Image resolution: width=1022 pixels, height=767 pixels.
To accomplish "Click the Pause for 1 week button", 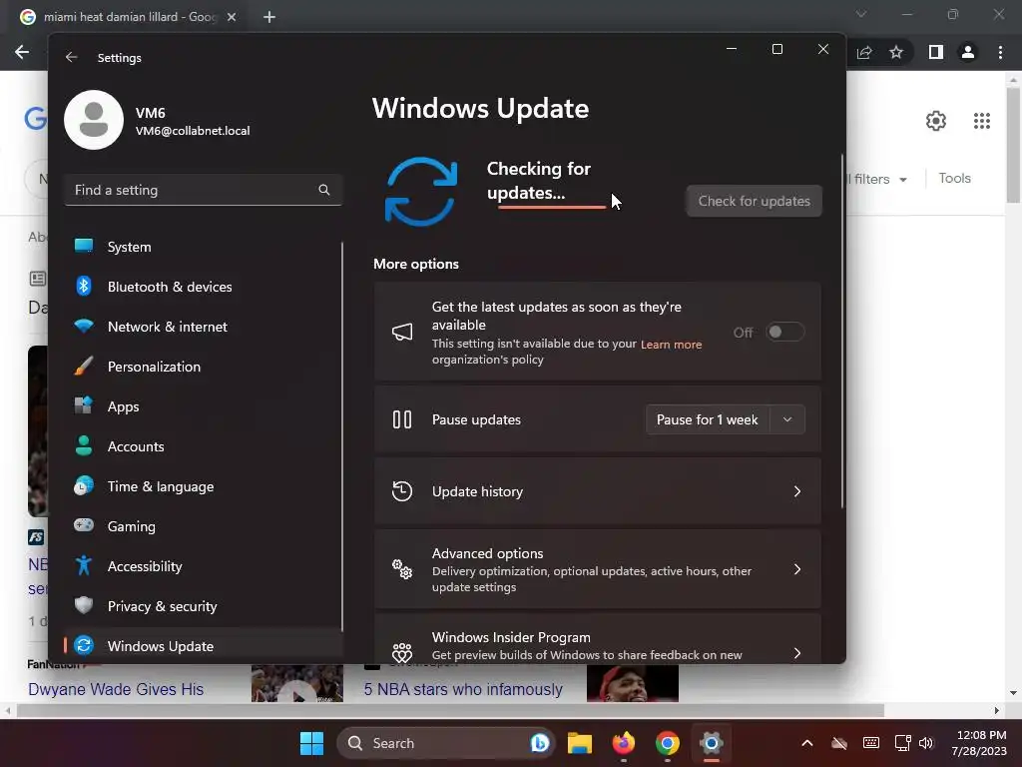I will [x=708, y=419].
